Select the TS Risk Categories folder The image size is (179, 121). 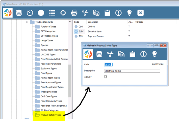49,110
